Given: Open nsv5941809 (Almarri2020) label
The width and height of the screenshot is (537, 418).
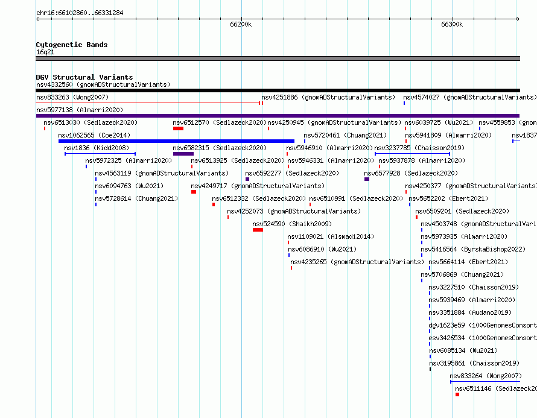Looking at the screenshot, I should coord(448,135).
